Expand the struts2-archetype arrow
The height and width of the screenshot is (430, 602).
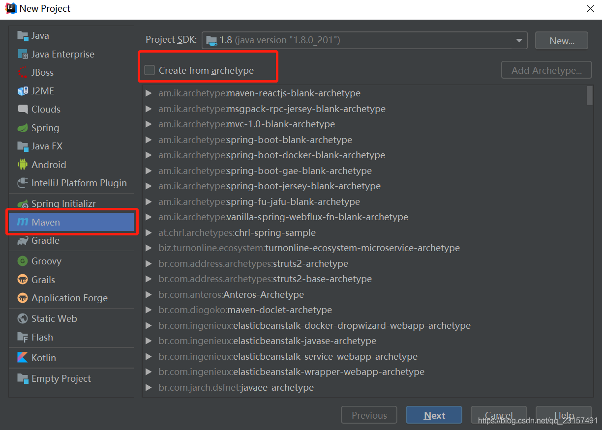pyautogui.click(x=149, y=263)
